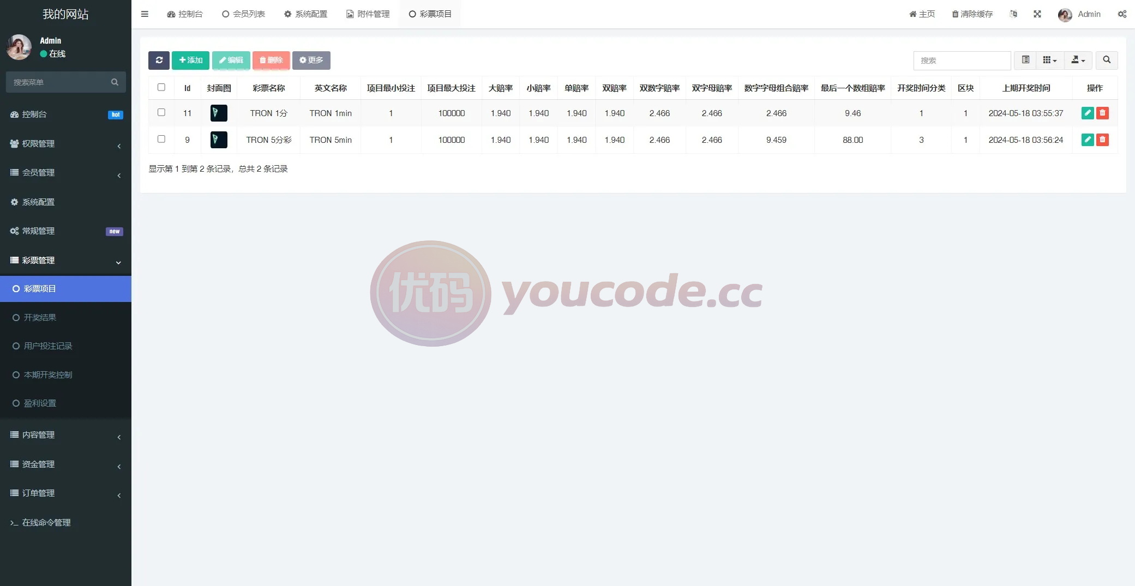This screenshot has height=586, width=1135.
Task: Check the checkbox for row Id 11
Action: click(161, 112)
